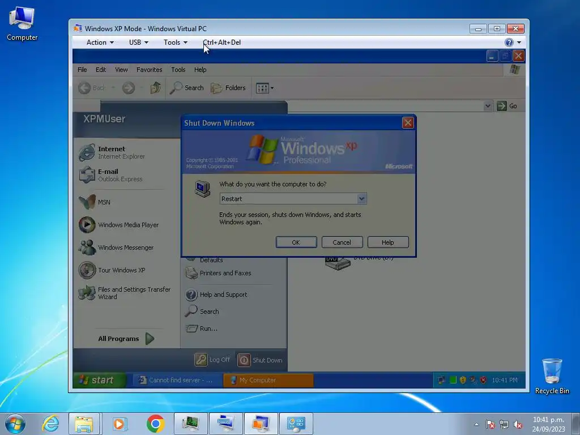Click OK in Shut Down Windows dialog
This screenshot has width=580, height=435.
pos(296,242)
